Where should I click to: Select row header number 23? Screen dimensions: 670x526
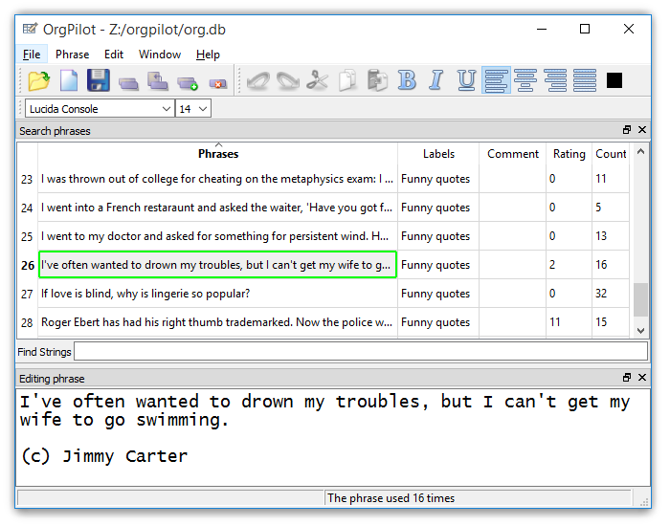[x=27, y=180]
